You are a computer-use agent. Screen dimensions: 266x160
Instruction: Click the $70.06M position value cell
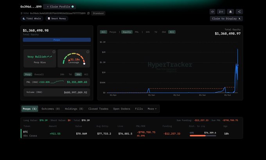pos(81,133)
